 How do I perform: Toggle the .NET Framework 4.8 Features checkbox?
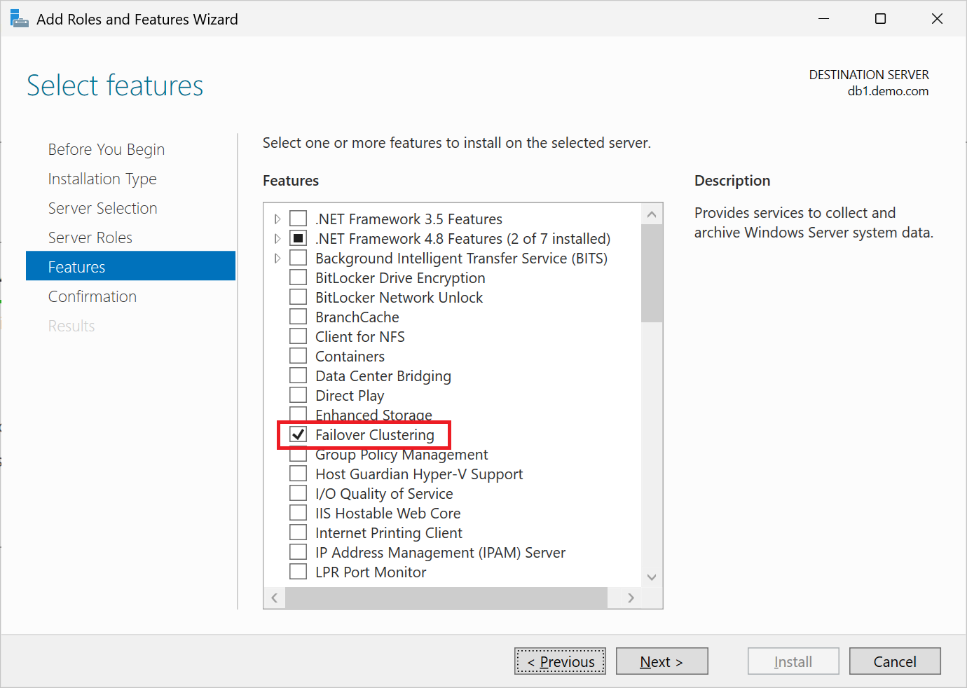pyautogui.click(x=299, y=238)
